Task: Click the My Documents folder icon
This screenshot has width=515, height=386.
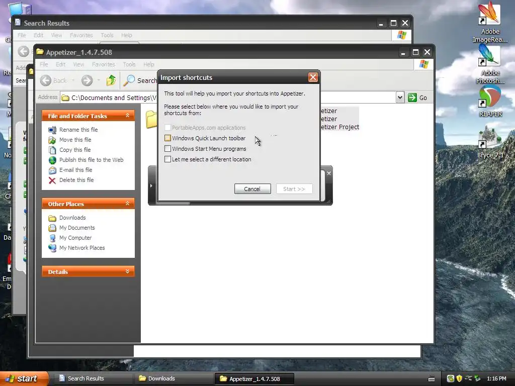Action: 52,228
